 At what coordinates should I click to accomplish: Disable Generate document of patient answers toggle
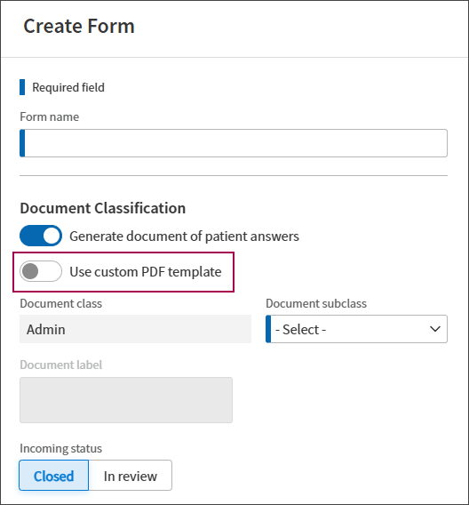click(41, 236)
